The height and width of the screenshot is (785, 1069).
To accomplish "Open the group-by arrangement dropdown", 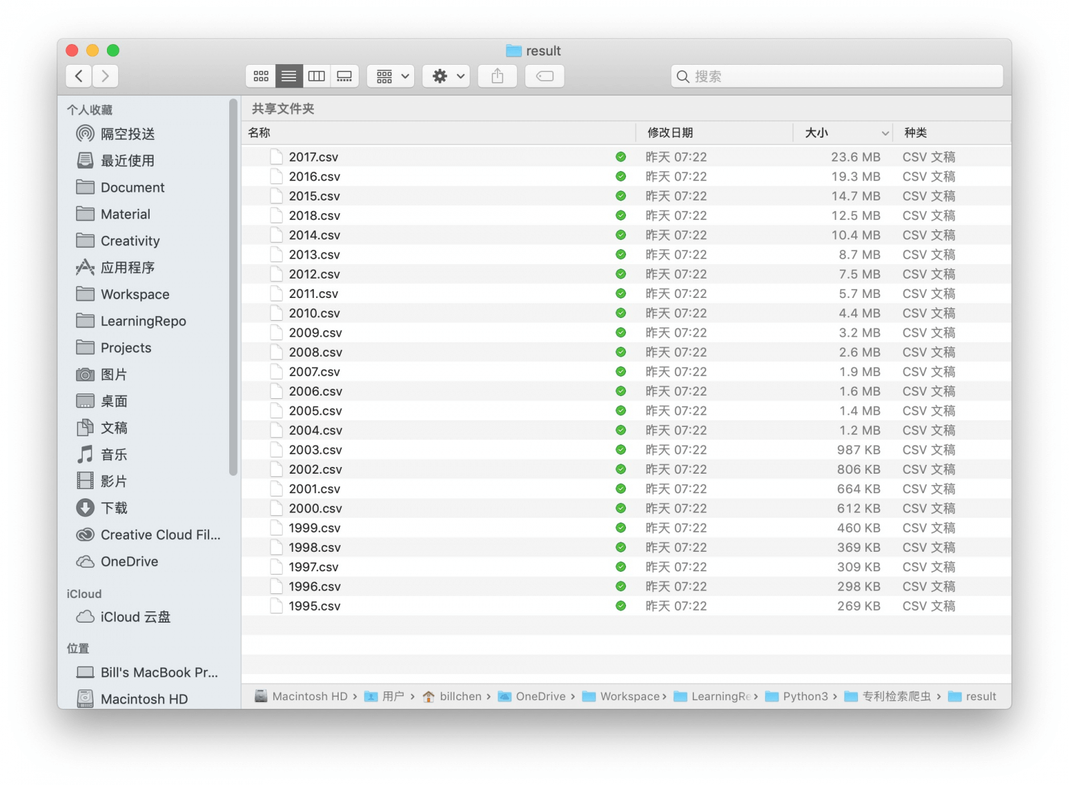I will 392,76.
